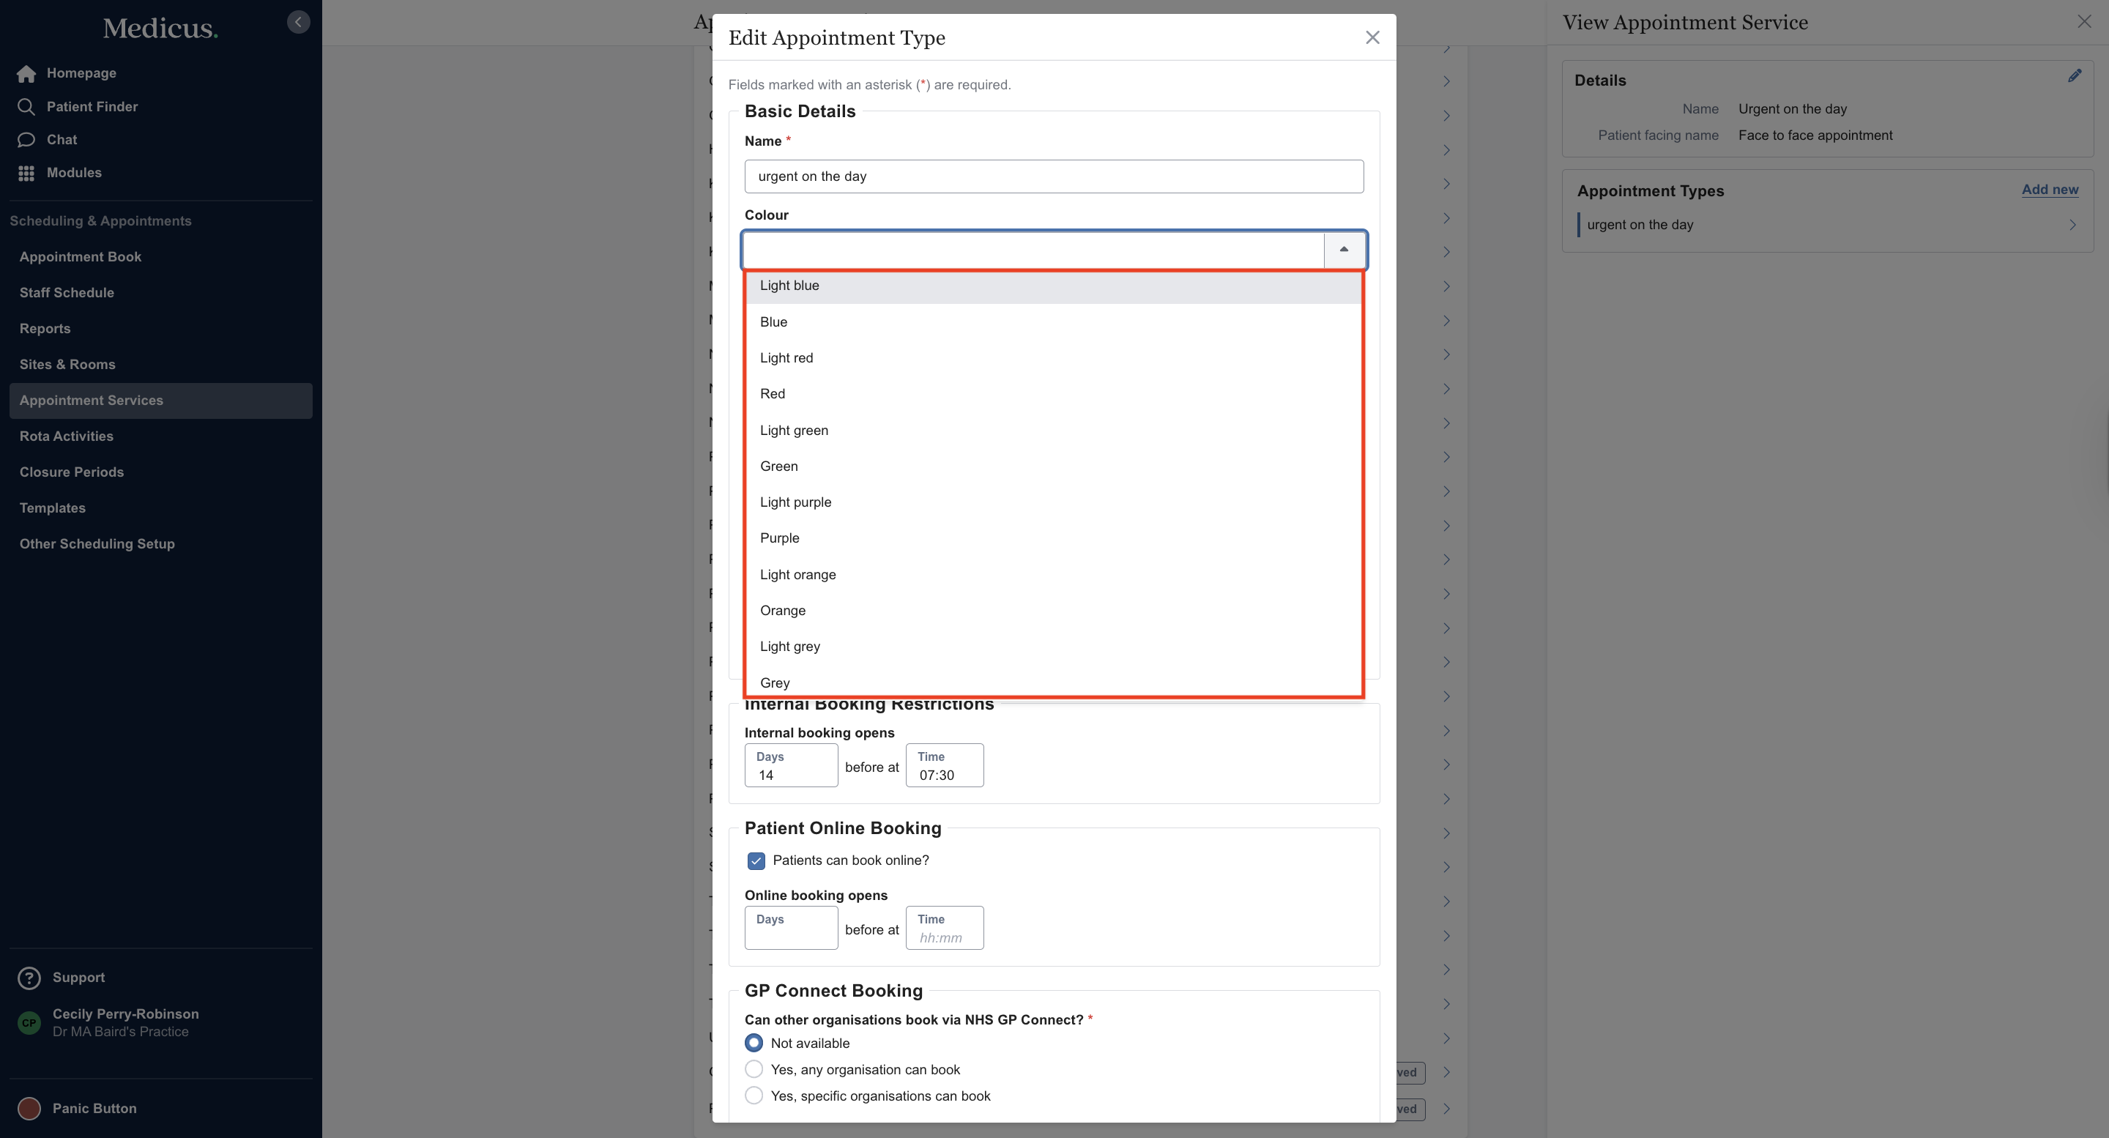This screenshot has width=2109, height=1138.
Task: Click the Internal booking Days field
Action: click(x=790, y=765)
